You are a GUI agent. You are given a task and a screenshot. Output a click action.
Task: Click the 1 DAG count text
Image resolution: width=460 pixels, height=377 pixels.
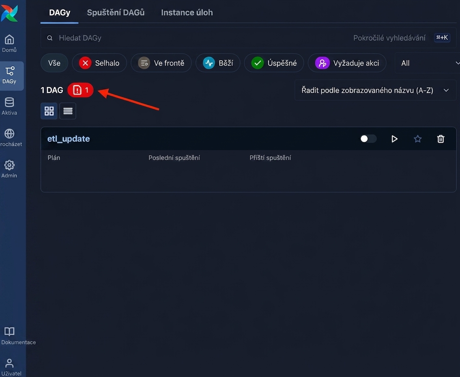tap(52, 90)
